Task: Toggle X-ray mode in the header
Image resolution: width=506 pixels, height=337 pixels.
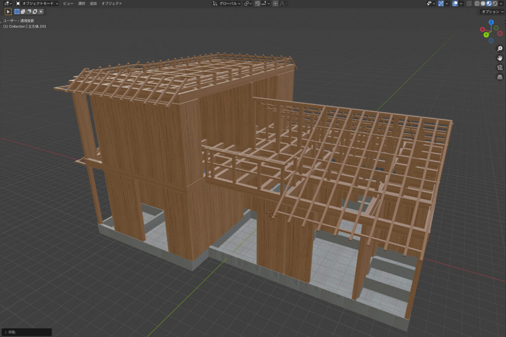Action: (x=468, y=3)
